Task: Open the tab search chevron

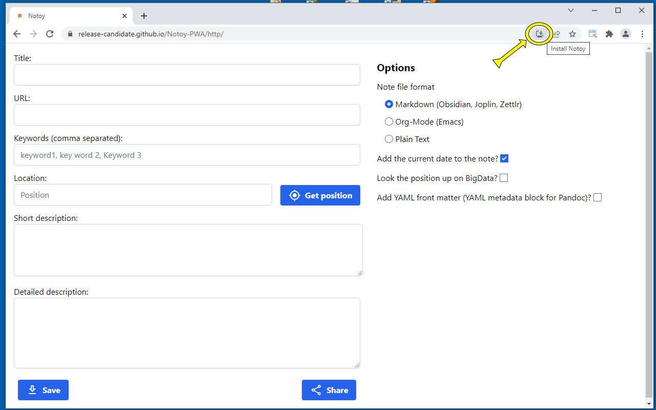Action: tap(571, 10)
